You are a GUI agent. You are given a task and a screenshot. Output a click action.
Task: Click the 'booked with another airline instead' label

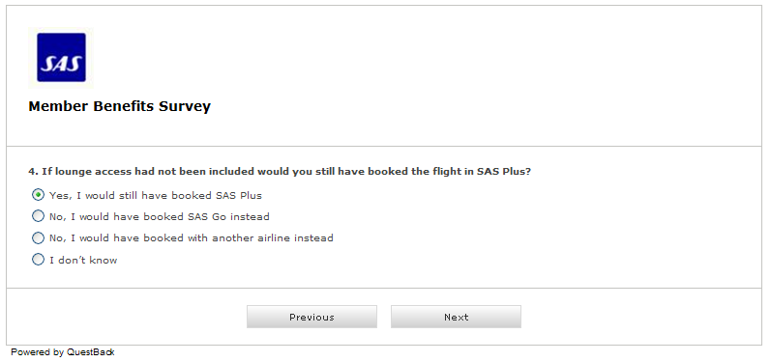click(192, 238)
